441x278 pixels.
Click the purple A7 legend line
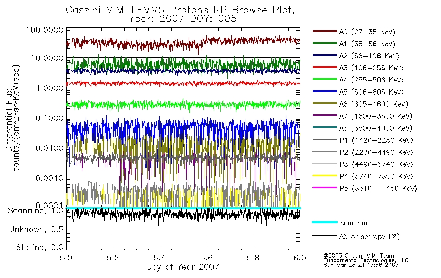324,115
